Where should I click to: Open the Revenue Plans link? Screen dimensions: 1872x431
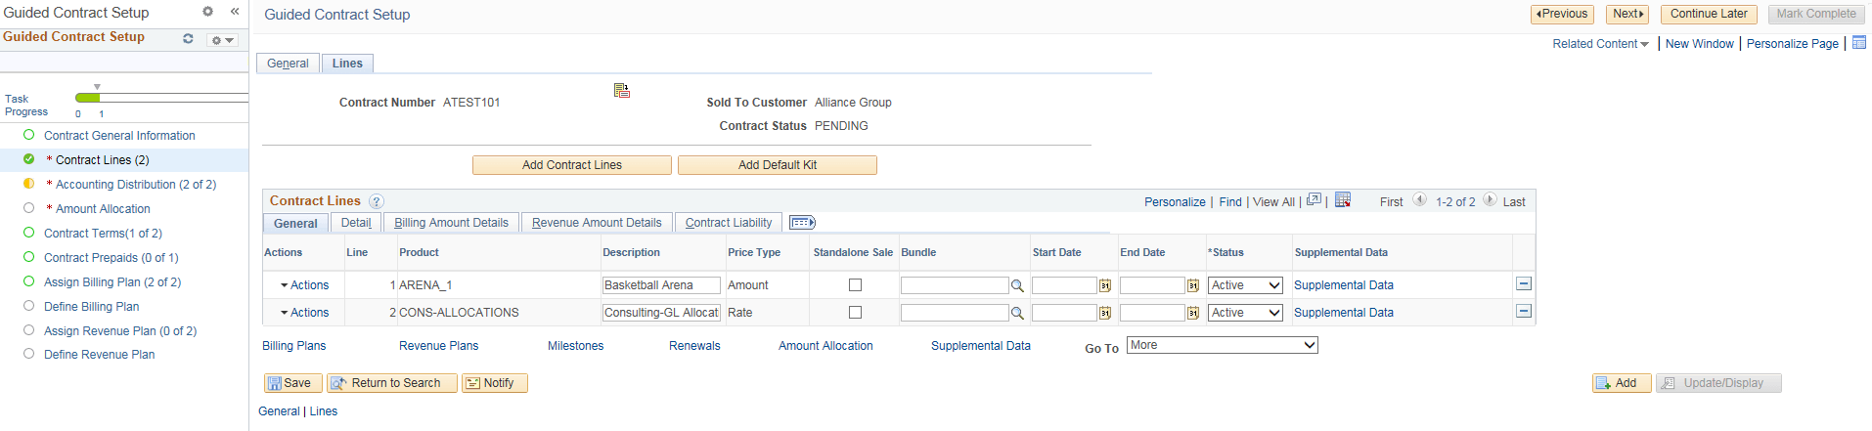point(438,346)
